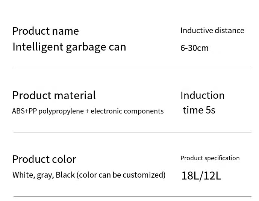Click the 'Induction' label
This screenshot has width=259, height=201.
[202, 95]
